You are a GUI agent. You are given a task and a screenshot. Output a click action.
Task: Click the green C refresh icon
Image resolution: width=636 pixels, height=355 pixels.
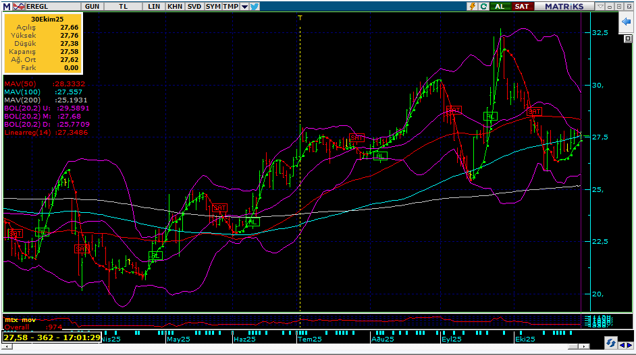[x=484, y=6]
